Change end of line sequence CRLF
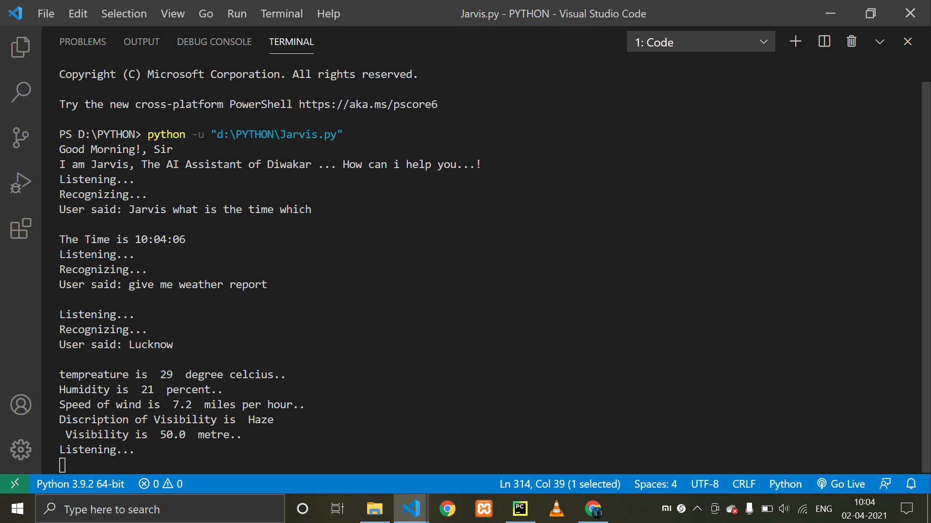The image size is (931, 523). 744,484
